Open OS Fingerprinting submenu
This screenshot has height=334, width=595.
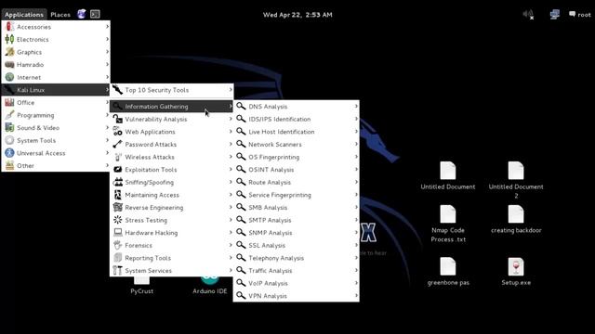(x=296, y=157)
